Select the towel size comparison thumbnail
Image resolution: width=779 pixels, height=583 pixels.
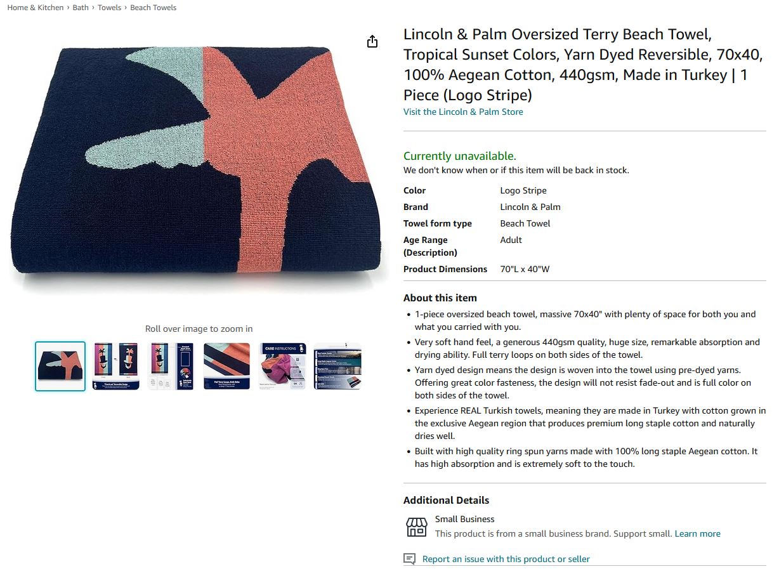point(171,366)
